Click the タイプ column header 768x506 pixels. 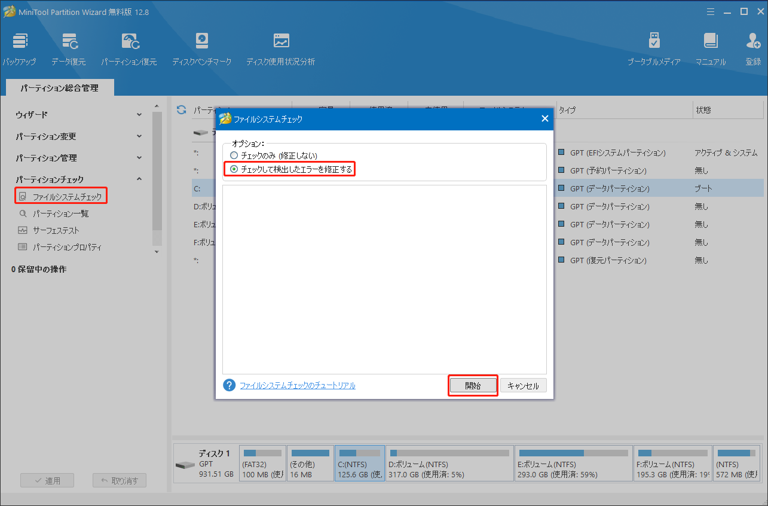623,110
